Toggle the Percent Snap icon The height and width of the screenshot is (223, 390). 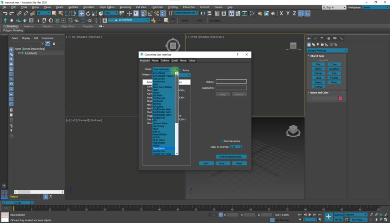click(x=157, y=13)
